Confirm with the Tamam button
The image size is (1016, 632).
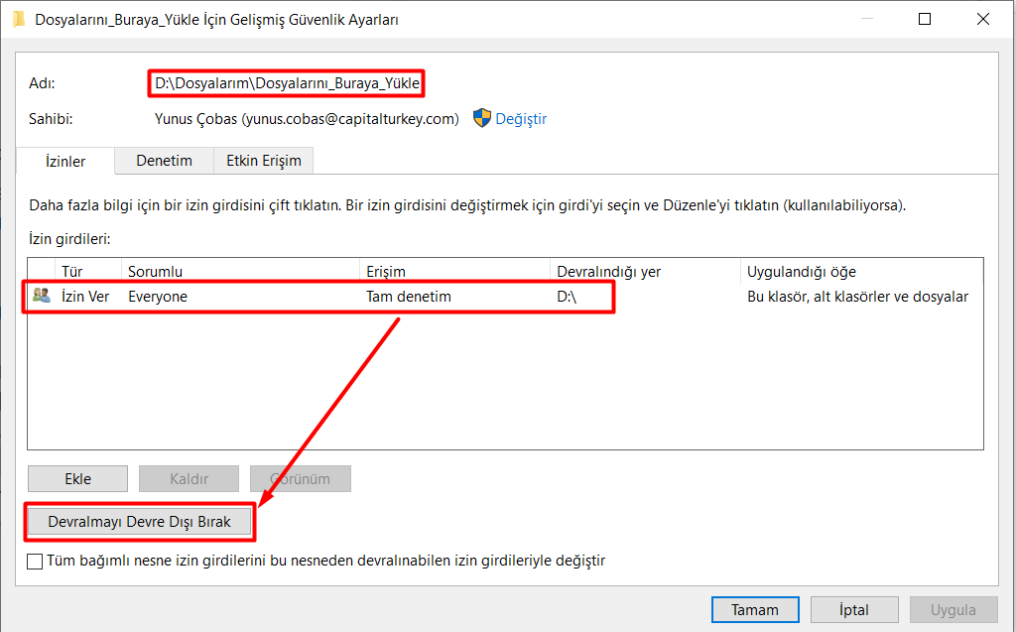pos(754,610)
